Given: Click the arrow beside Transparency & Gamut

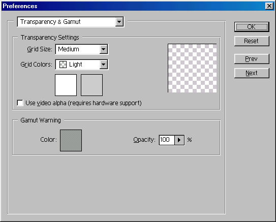Looking at the screenshot, I should coord(119,22).
